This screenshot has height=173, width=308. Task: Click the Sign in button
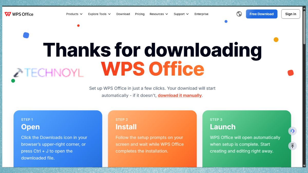tap(291, 14)
